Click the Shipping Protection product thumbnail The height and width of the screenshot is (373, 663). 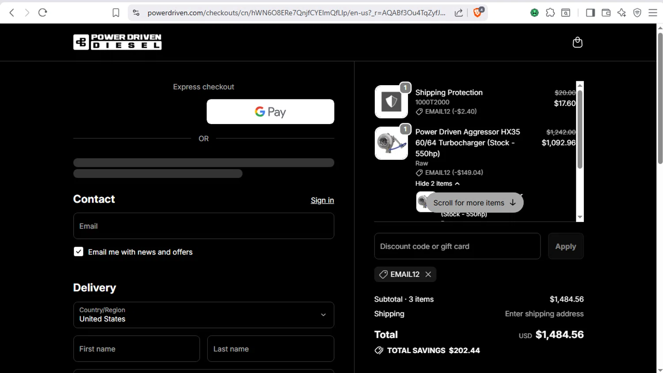(x=391, y=102)
